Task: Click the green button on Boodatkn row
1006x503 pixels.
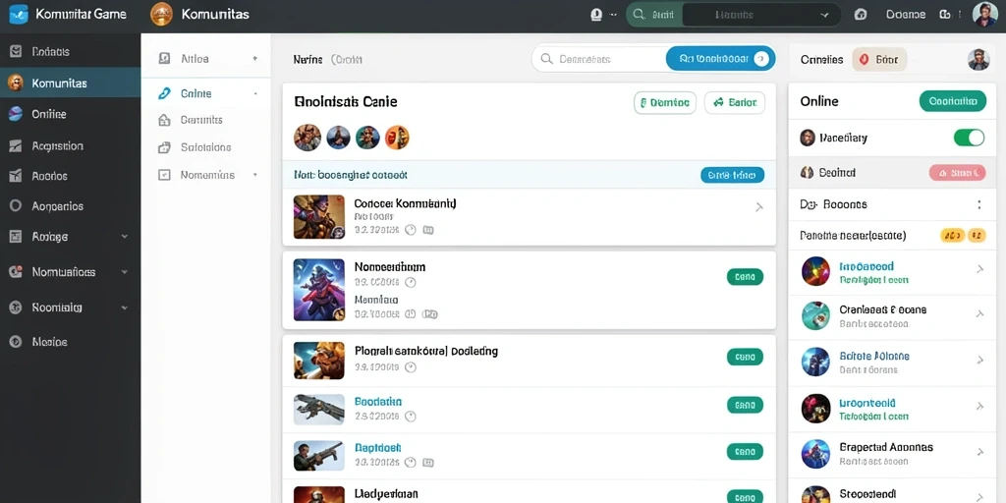Action: click(x=745, y=405)
